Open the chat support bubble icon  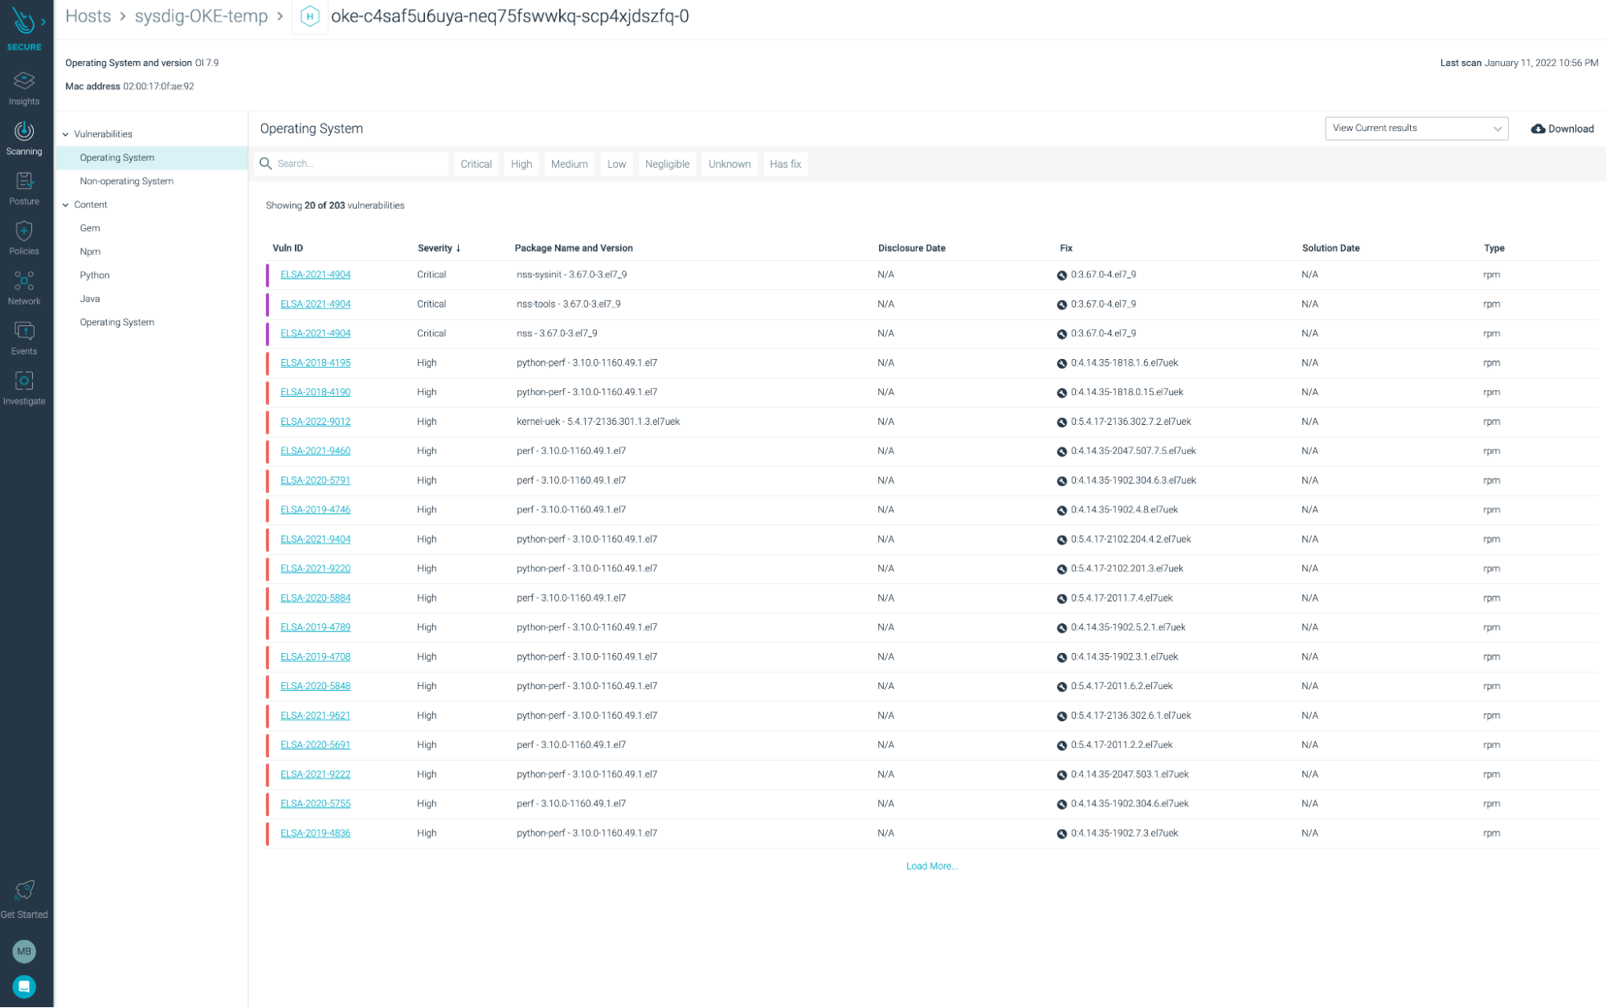24,986
